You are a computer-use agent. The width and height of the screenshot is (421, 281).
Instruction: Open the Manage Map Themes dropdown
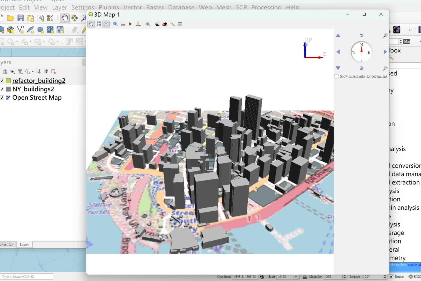tap(13, 72)
